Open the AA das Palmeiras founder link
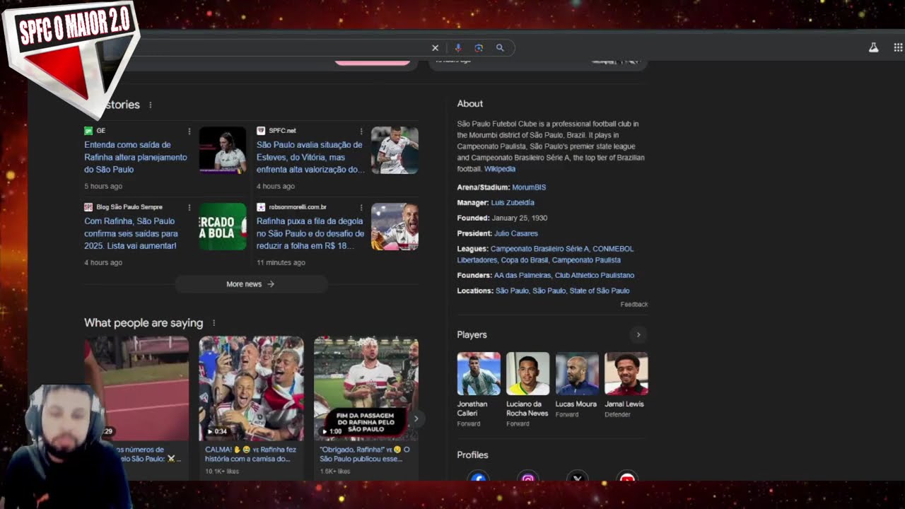905x509 pixels. point(522,276)
